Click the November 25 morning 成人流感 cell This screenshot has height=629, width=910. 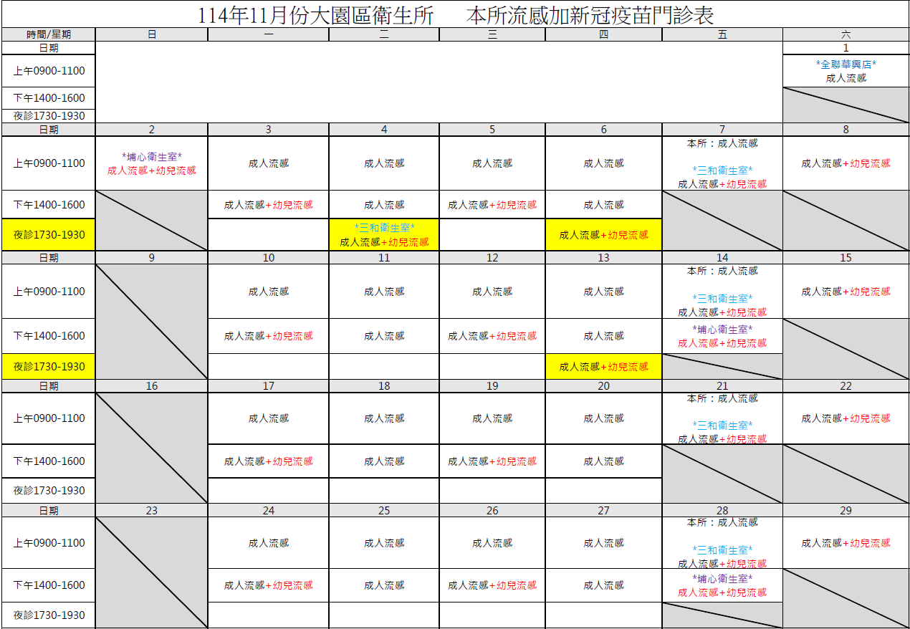(384, 543)
